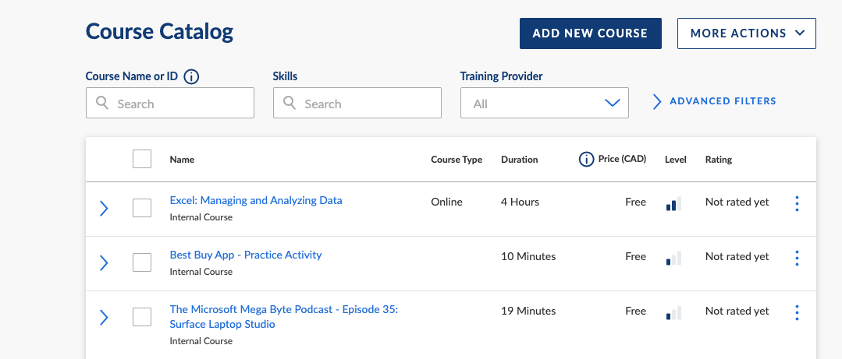The height and width of the screenshot is (359, 842).
Task: Click the '19 Minutes' duration cell
Action: tap(528, 311)
